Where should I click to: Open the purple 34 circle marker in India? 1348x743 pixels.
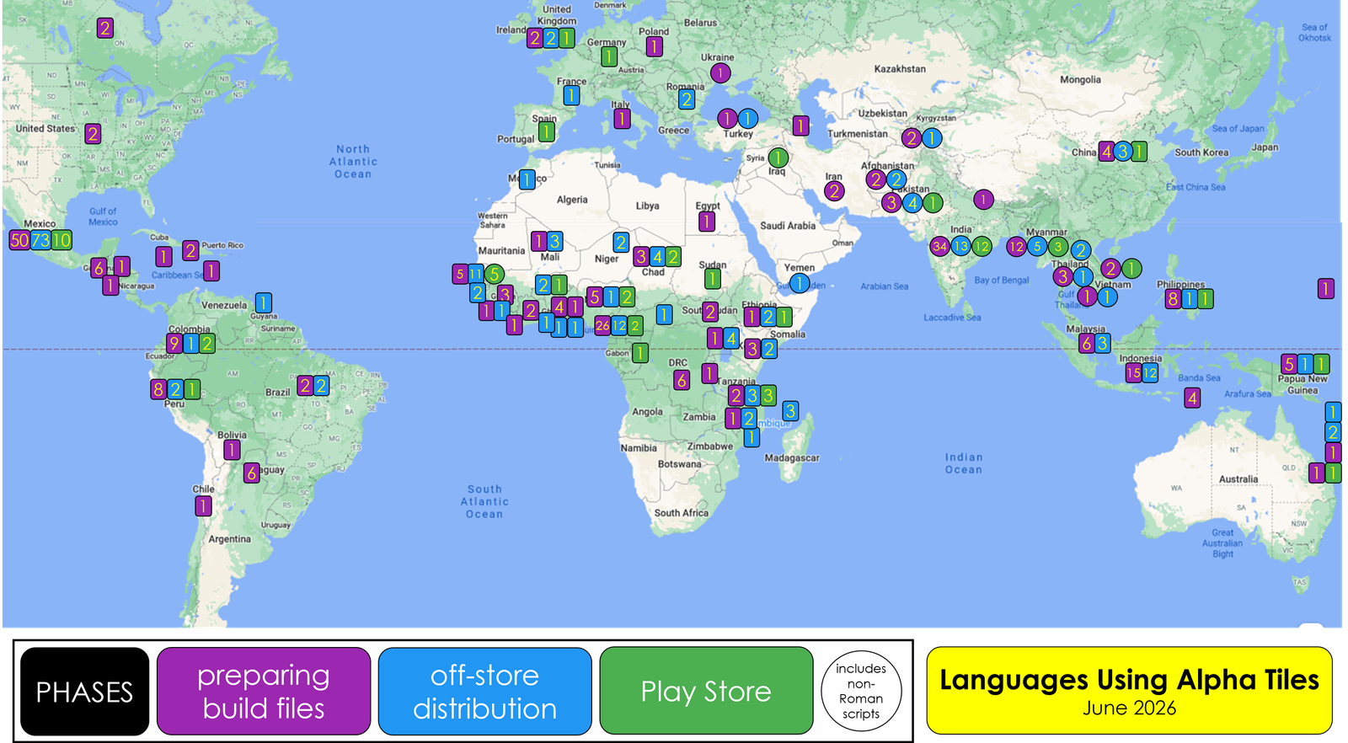(940, 246)
